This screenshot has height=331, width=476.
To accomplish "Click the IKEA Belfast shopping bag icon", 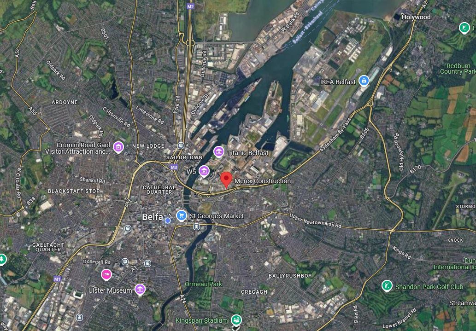I will tap(364, 81).
